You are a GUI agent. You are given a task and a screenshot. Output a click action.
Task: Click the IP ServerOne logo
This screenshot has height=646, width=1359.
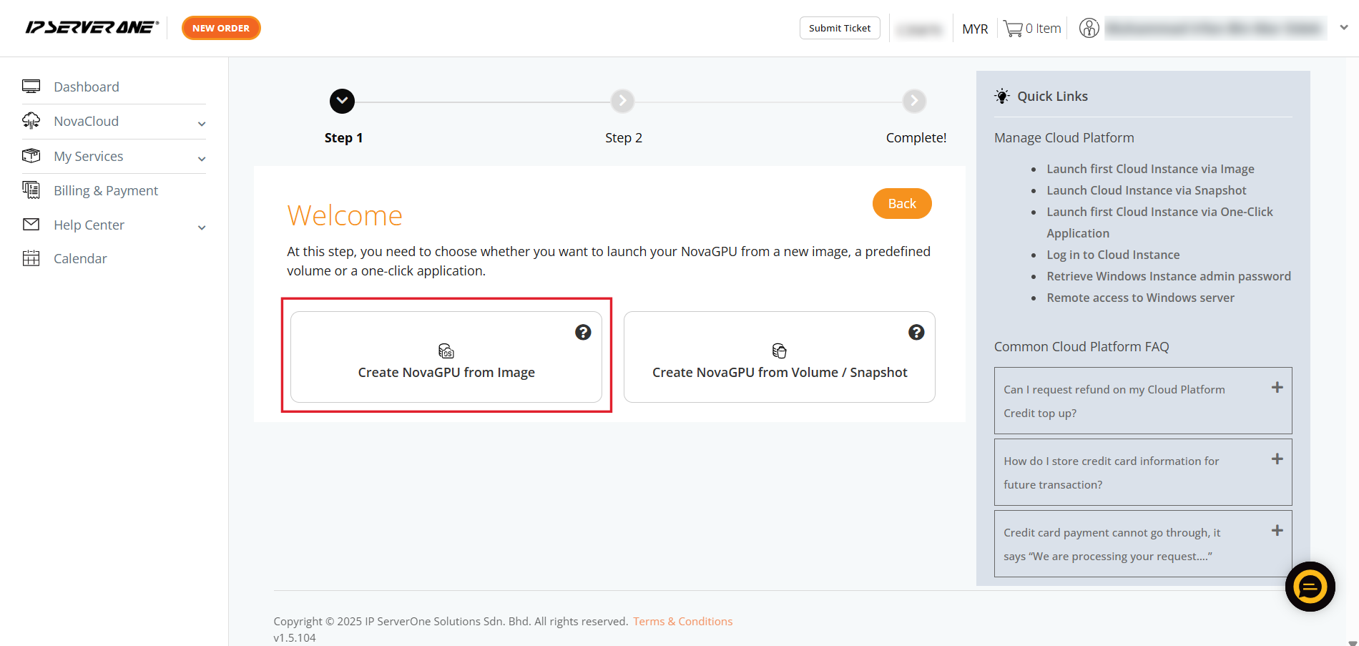click(x=92, y=27)
